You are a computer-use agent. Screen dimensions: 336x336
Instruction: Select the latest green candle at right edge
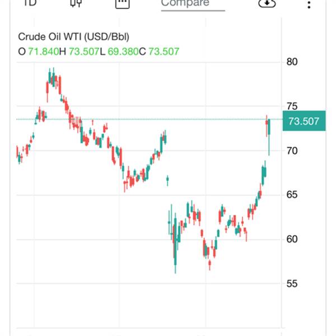pos(269,137)
